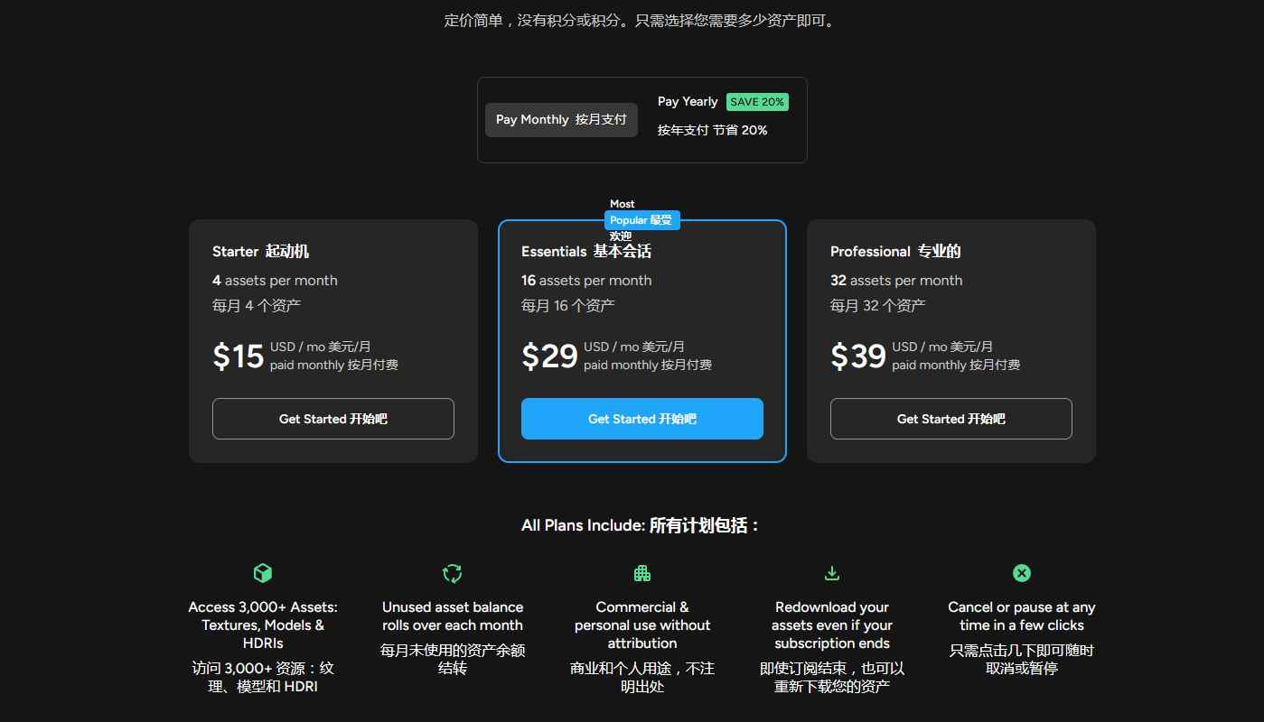Click the green cube assets icon
Image resolution: width=1264 pixels, height=722 pixels.
tap(263, 573)
